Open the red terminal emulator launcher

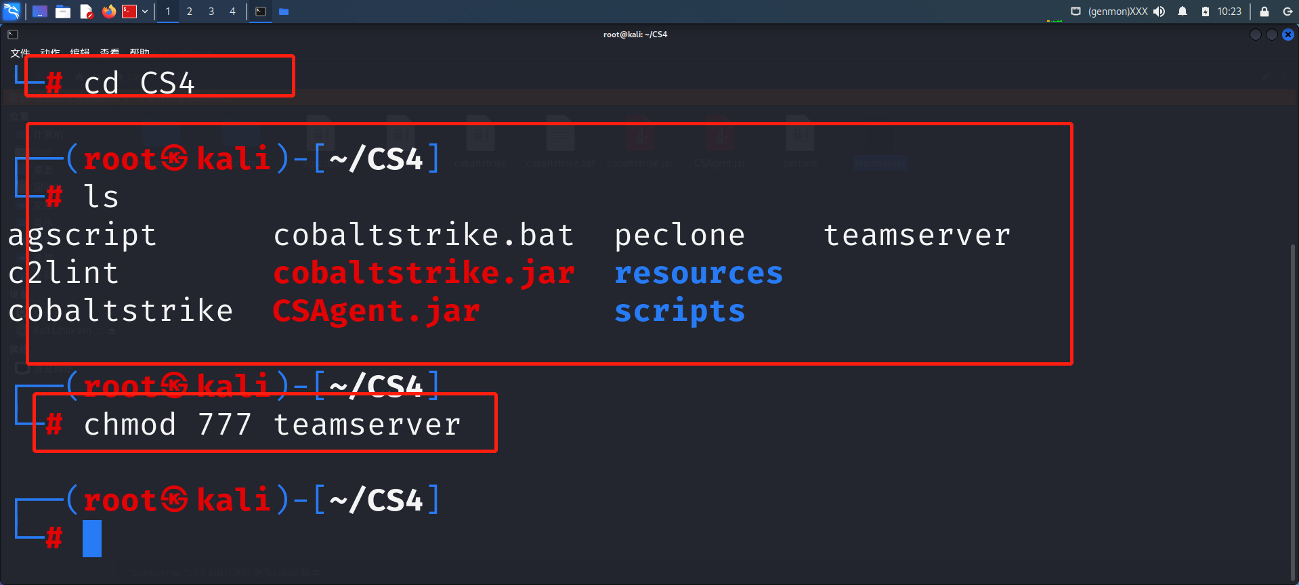point(129,12)
